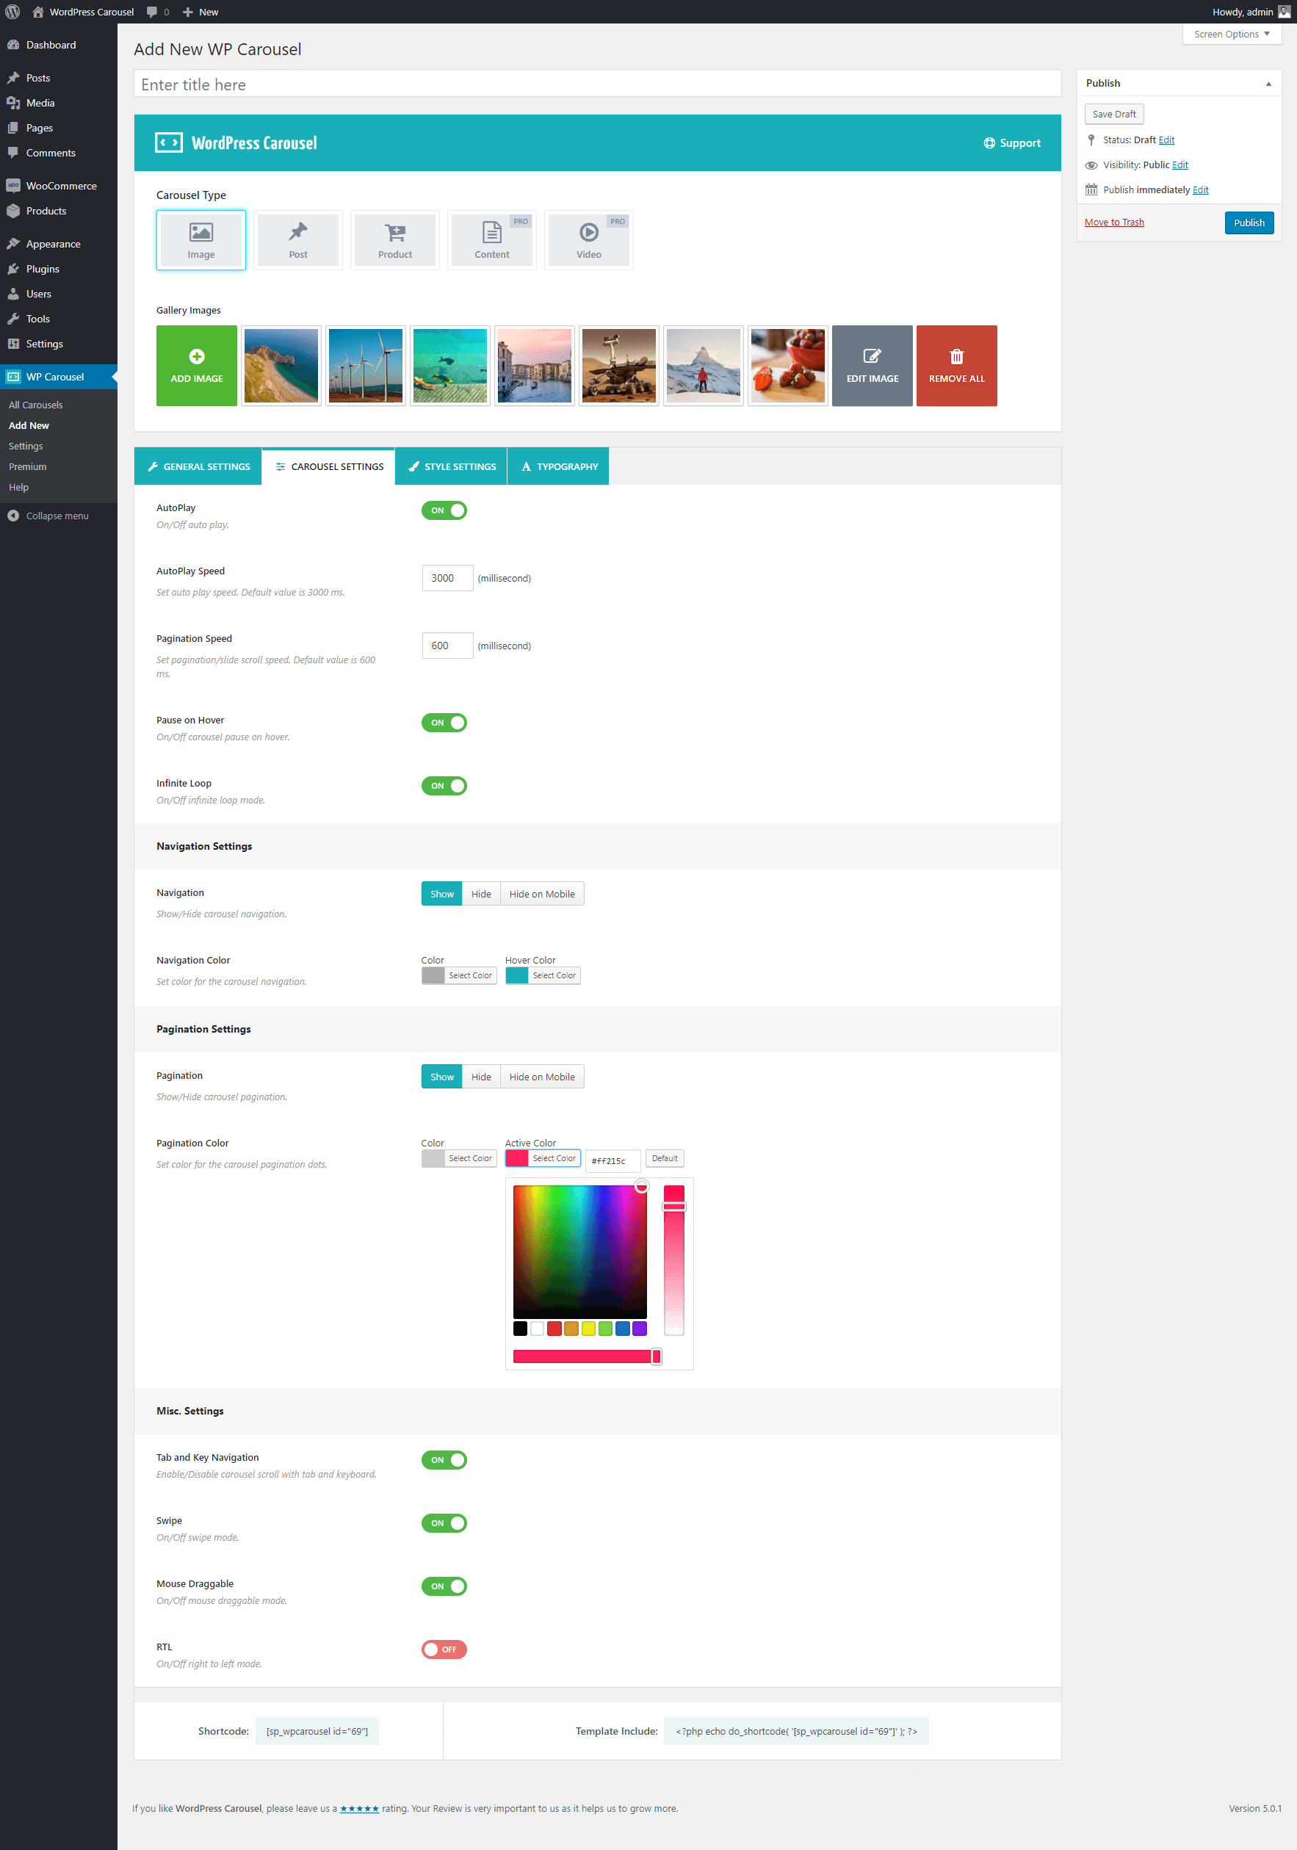The image size is (1297, 1850).
Task: Click the title input field
Action: click(598, 84)
